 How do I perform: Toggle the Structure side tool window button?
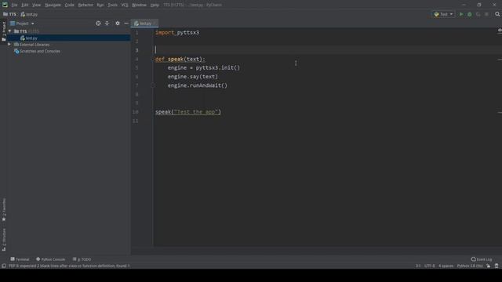click(4, 240)
